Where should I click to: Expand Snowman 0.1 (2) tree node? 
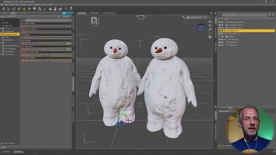click(x=225, y=34)
